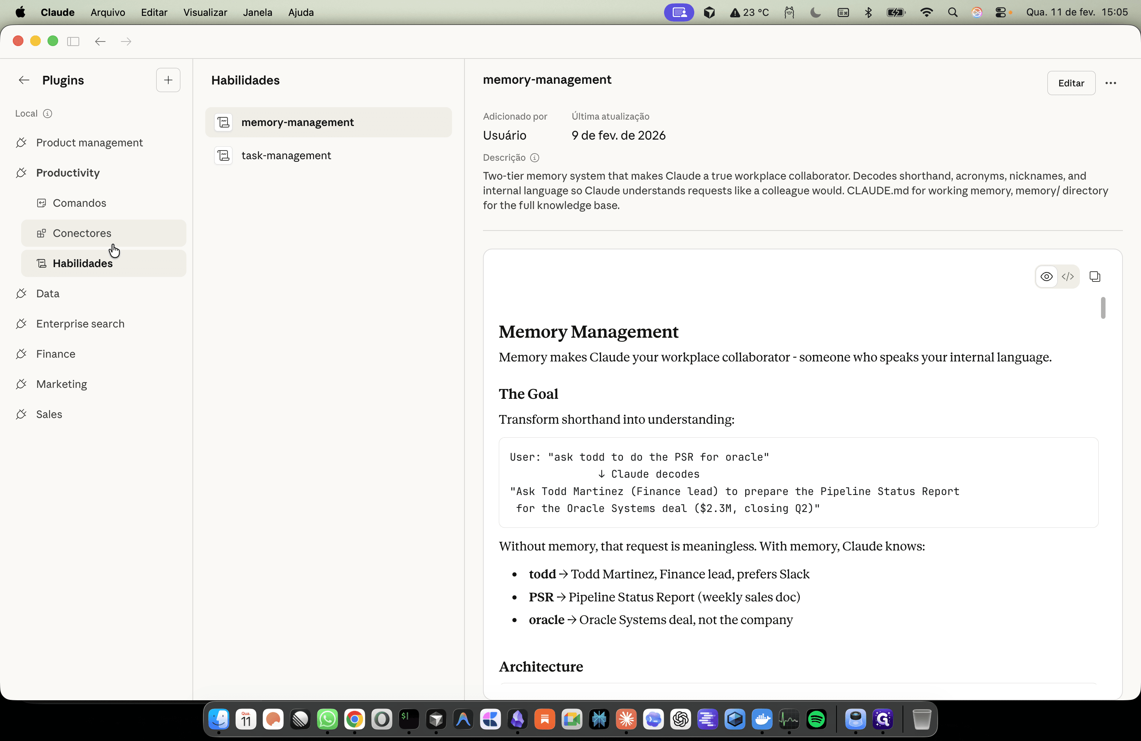Open Conectores under Productivity
Image resolution: width=1141 pixels, height=741 pixels.
(x=103, y=234)
